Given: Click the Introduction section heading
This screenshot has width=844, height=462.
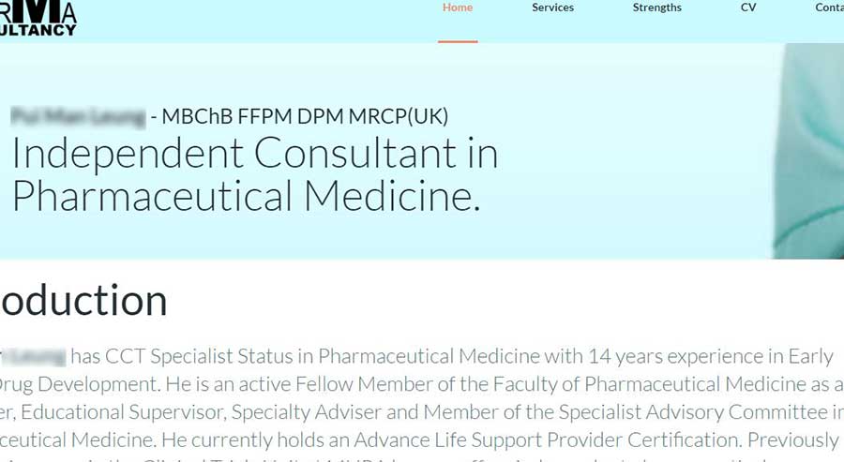Looking at the screenshot, I should 84,300.
